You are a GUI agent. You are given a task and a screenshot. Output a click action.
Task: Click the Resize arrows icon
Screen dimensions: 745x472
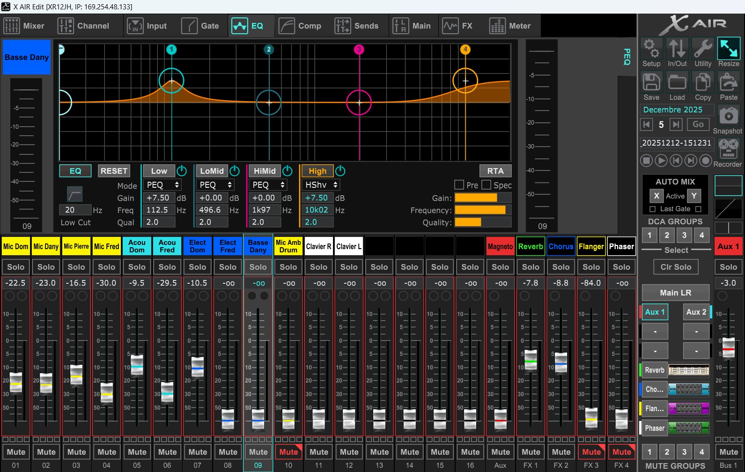click(729, 49)
